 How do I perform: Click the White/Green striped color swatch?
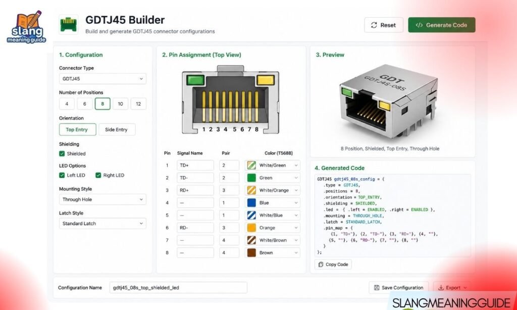(x=251, y=165)
